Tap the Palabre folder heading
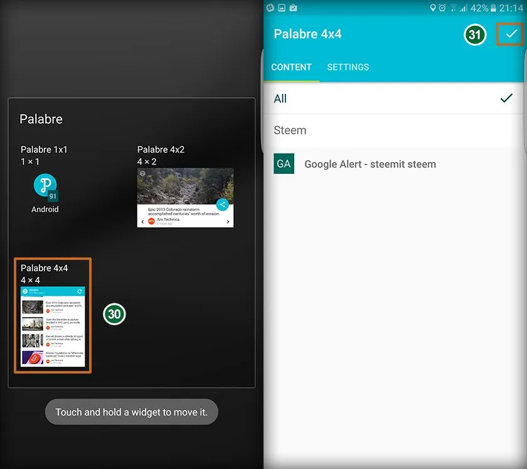 (41, 119)
